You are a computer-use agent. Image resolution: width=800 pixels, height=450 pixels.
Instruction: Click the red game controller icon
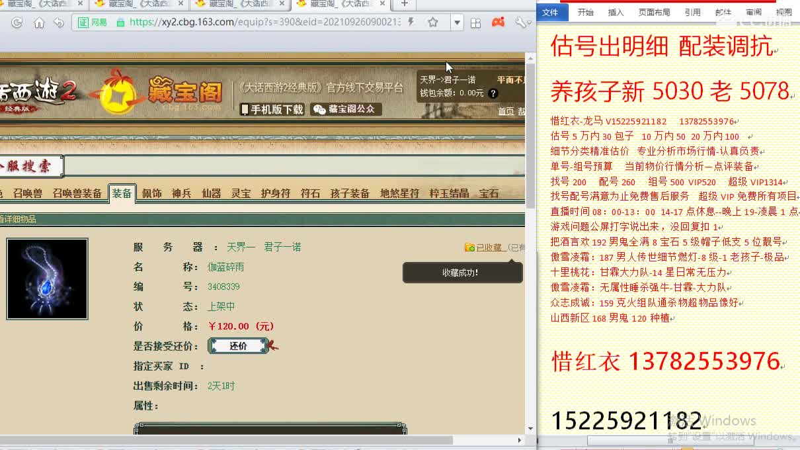498,22
